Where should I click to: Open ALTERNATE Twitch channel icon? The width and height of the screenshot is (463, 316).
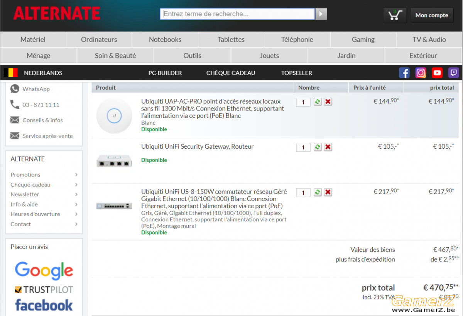click(x=454, y=73)
